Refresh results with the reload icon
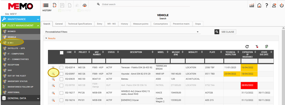 point(247,47)
